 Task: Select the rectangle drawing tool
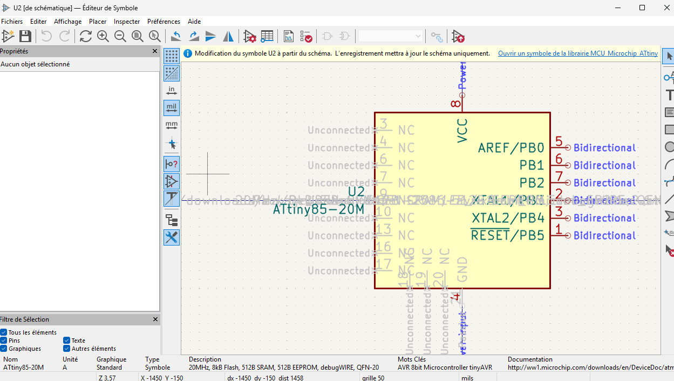click(x=669, y=130)
